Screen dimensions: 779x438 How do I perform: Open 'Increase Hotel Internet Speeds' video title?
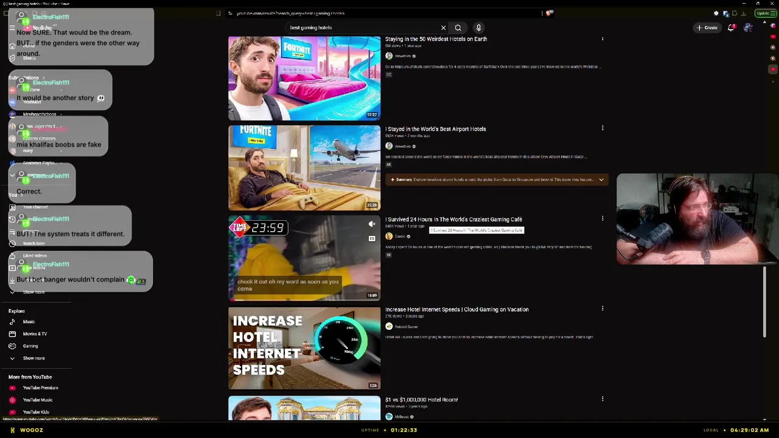456,309
